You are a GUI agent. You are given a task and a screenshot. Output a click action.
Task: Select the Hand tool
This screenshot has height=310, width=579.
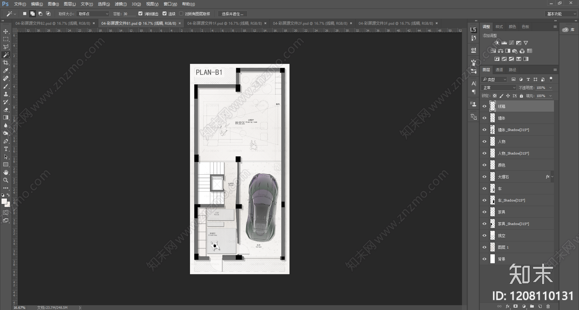coord(6,173)
